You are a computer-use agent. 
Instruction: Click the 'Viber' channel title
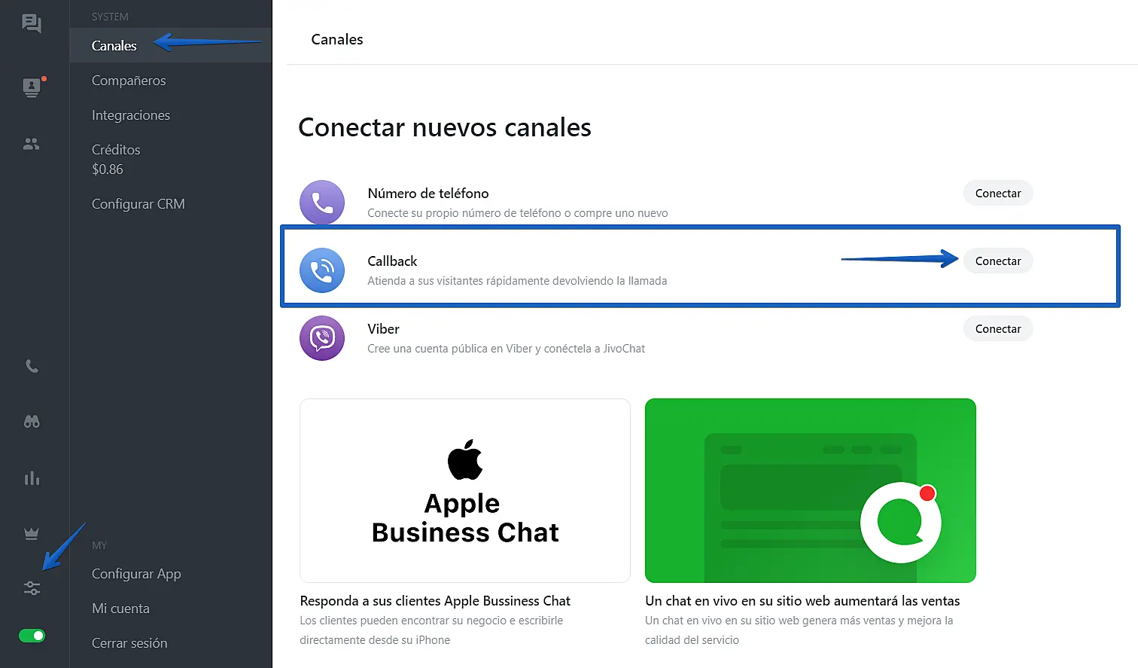[383, 329]
